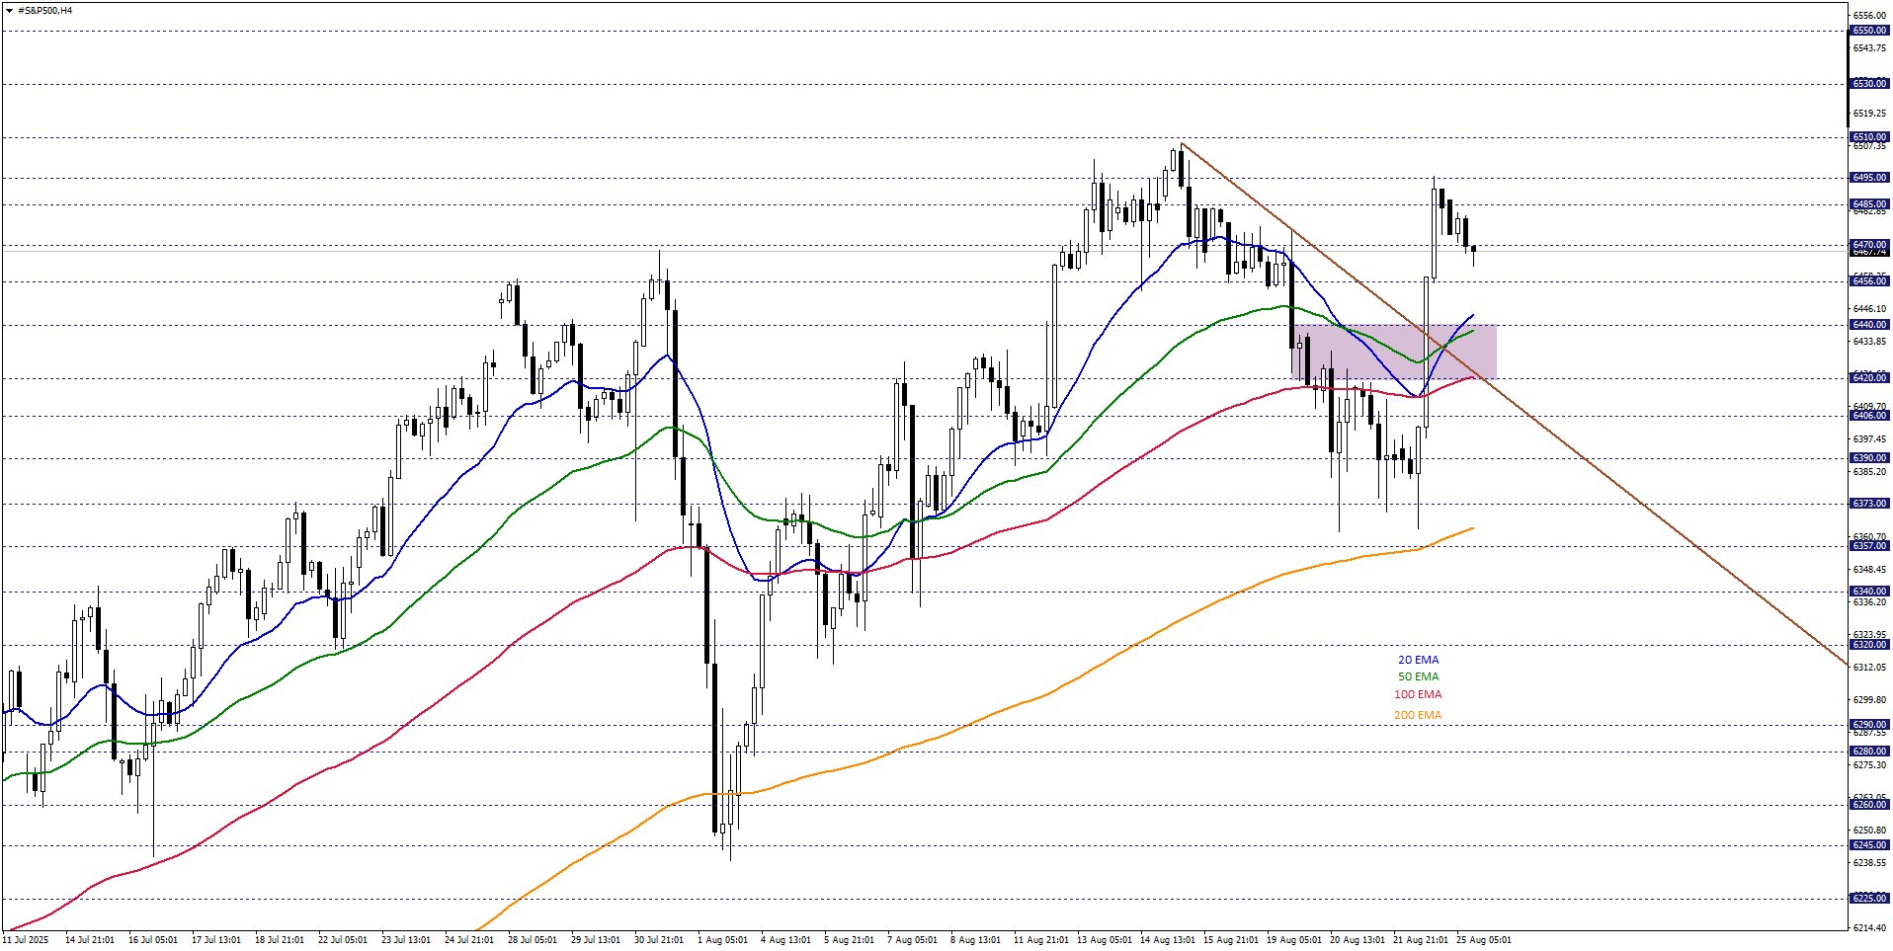
Task: Click the 6260.00 horizontal level price tag
Action: point(1869,805)
